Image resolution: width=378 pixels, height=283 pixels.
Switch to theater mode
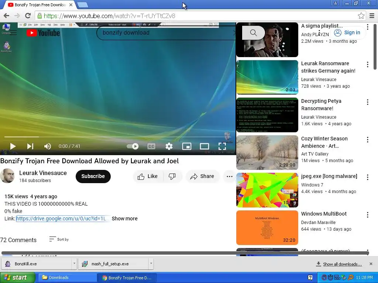click(x=205, y=146)
